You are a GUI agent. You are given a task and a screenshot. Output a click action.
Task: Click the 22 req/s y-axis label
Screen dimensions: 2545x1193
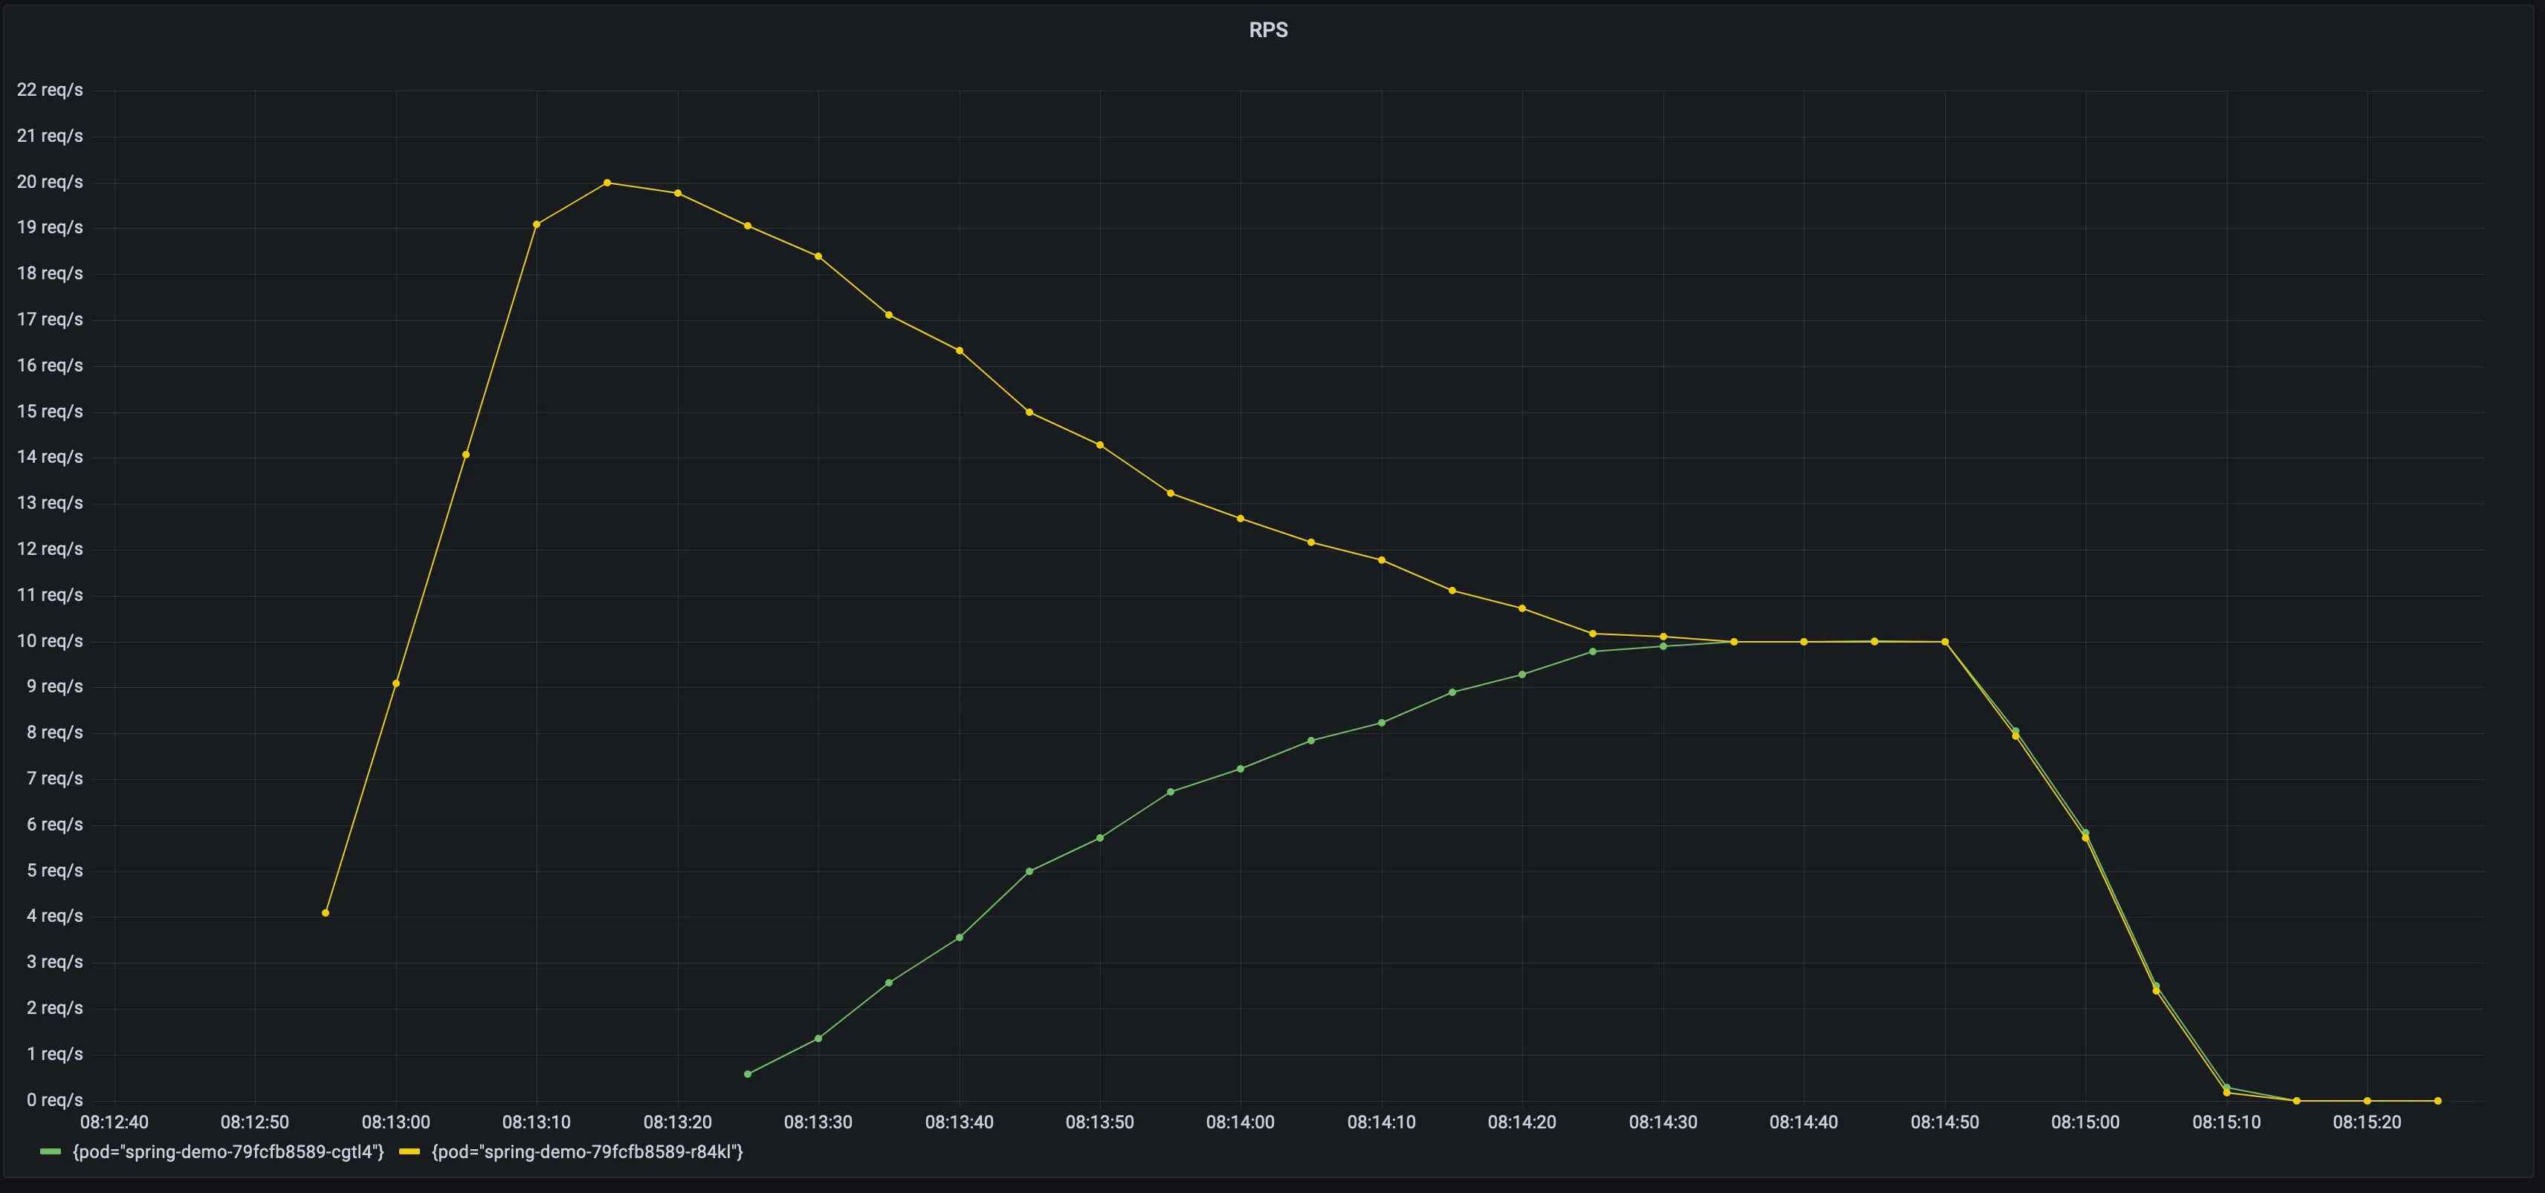[x=48, y=90]
